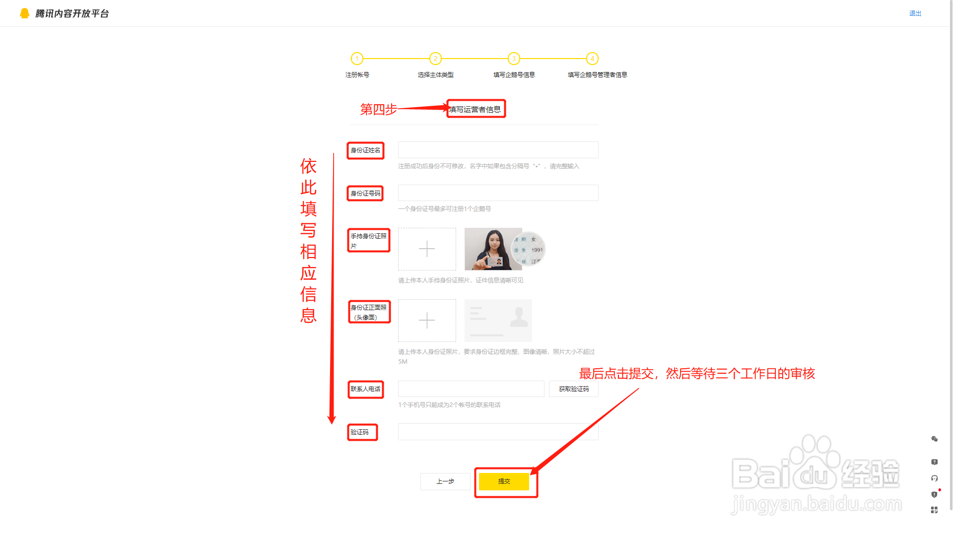Select step 2 选择主体类型 circle
Image resolution: width=953 pixels, height=536 pixels.
(435, 59)
